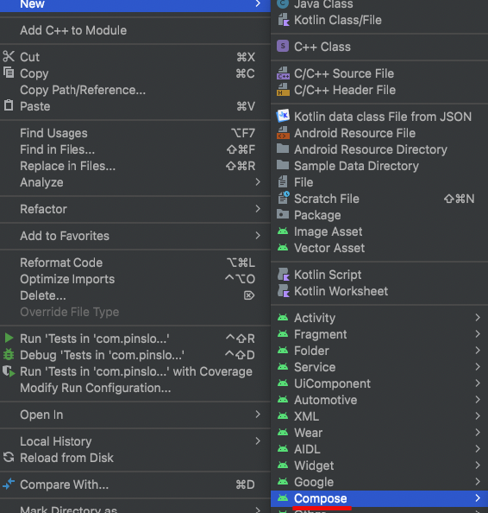488x513 pixels.
Task: Click the C/C++ Source File icon
Action: 283,73
